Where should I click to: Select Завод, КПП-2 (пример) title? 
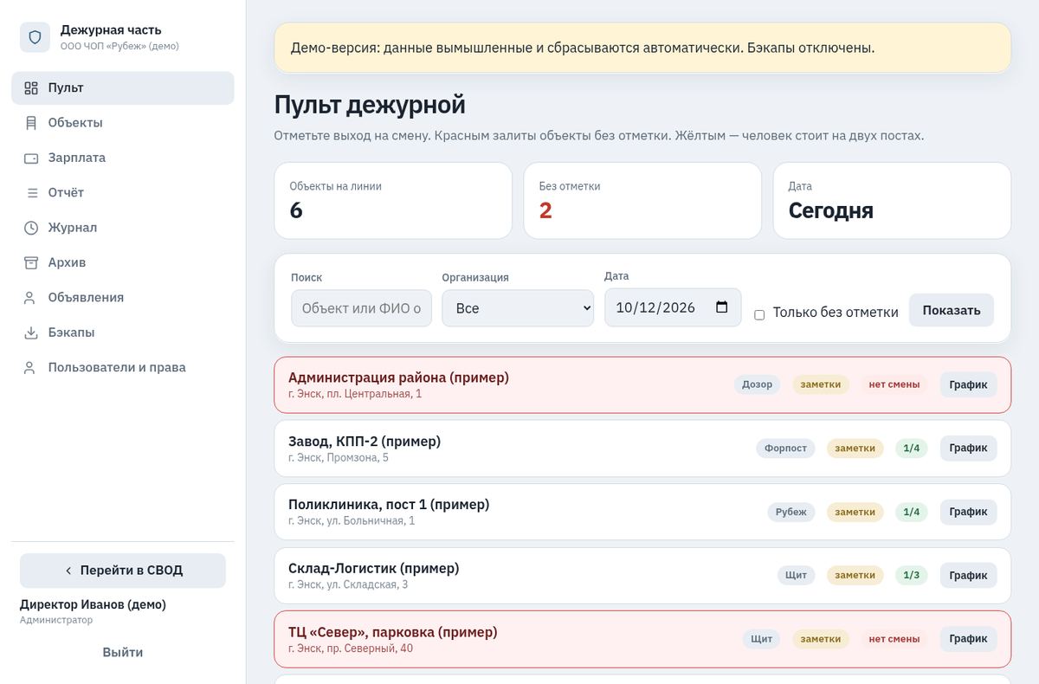[x=365, y=441]
